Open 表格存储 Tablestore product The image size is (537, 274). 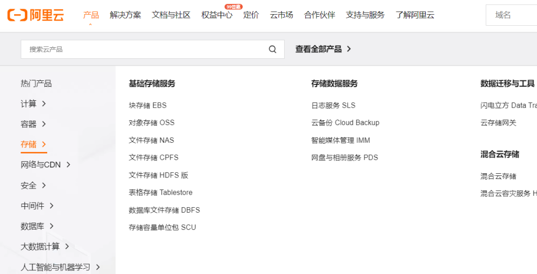(160, 193)
